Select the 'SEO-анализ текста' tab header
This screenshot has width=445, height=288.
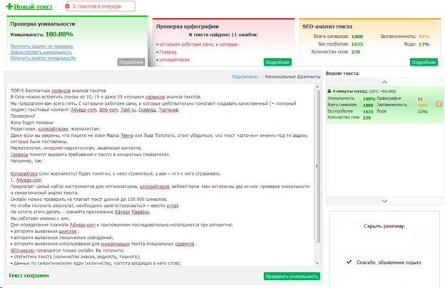click(327, 26)
